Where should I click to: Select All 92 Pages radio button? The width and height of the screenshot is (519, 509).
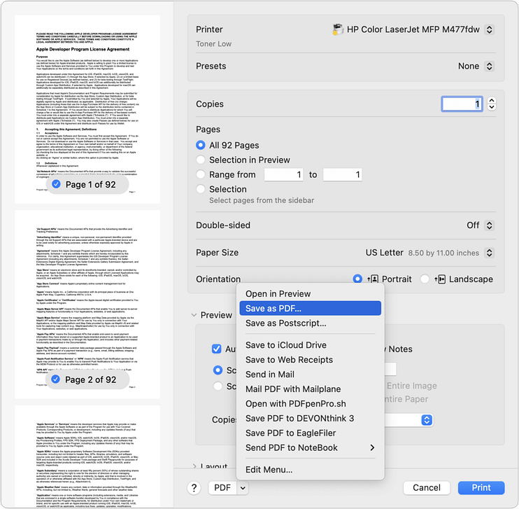click(x=200, y=145)
